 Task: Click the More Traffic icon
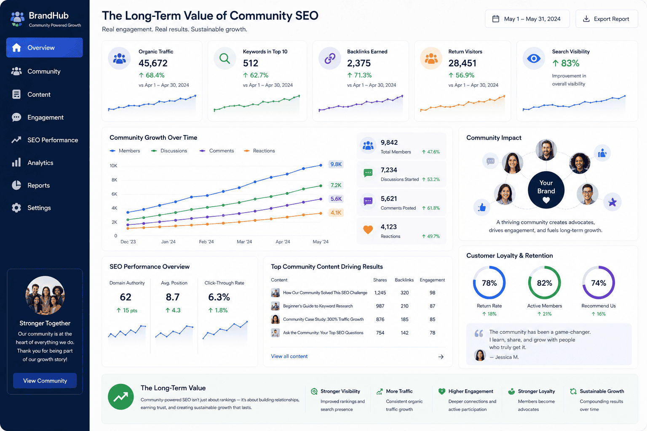click(x=380, y=391)
